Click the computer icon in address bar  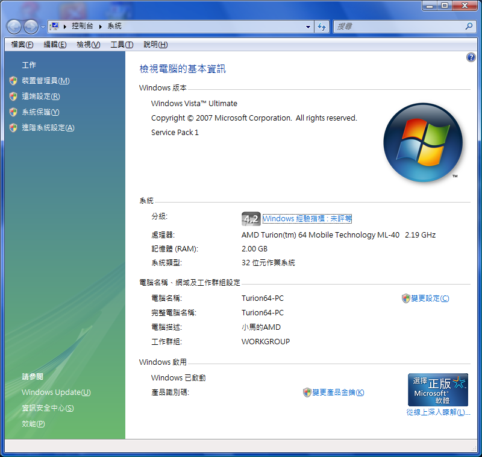(x=54, y=27)
